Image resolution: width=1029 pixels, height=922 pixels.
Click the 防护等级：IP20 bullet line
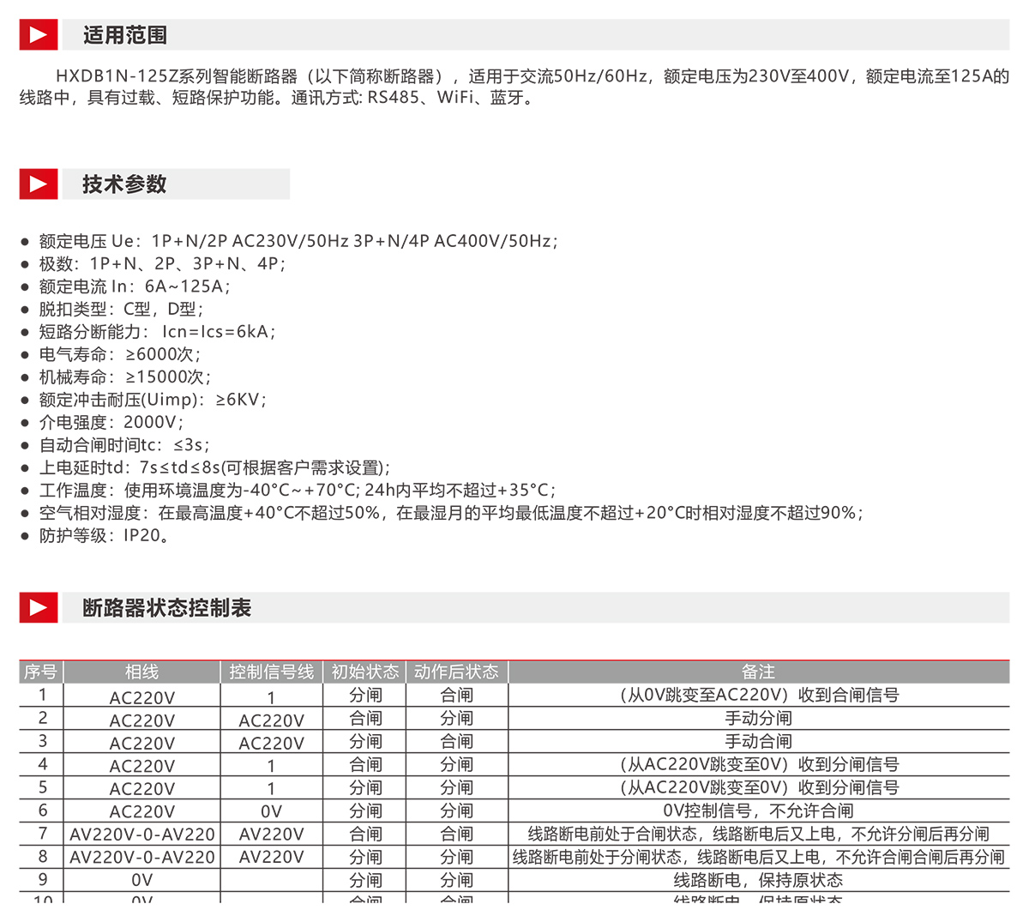point(104,536)
